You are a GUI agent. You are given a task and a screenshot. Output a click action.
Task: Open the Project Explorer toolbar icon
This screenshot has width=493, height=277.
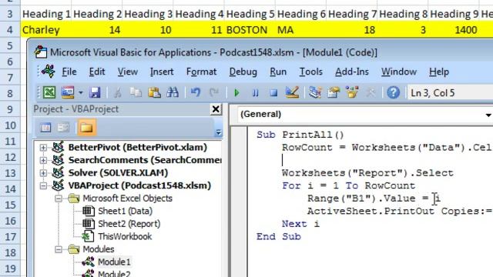coord(315,92)
